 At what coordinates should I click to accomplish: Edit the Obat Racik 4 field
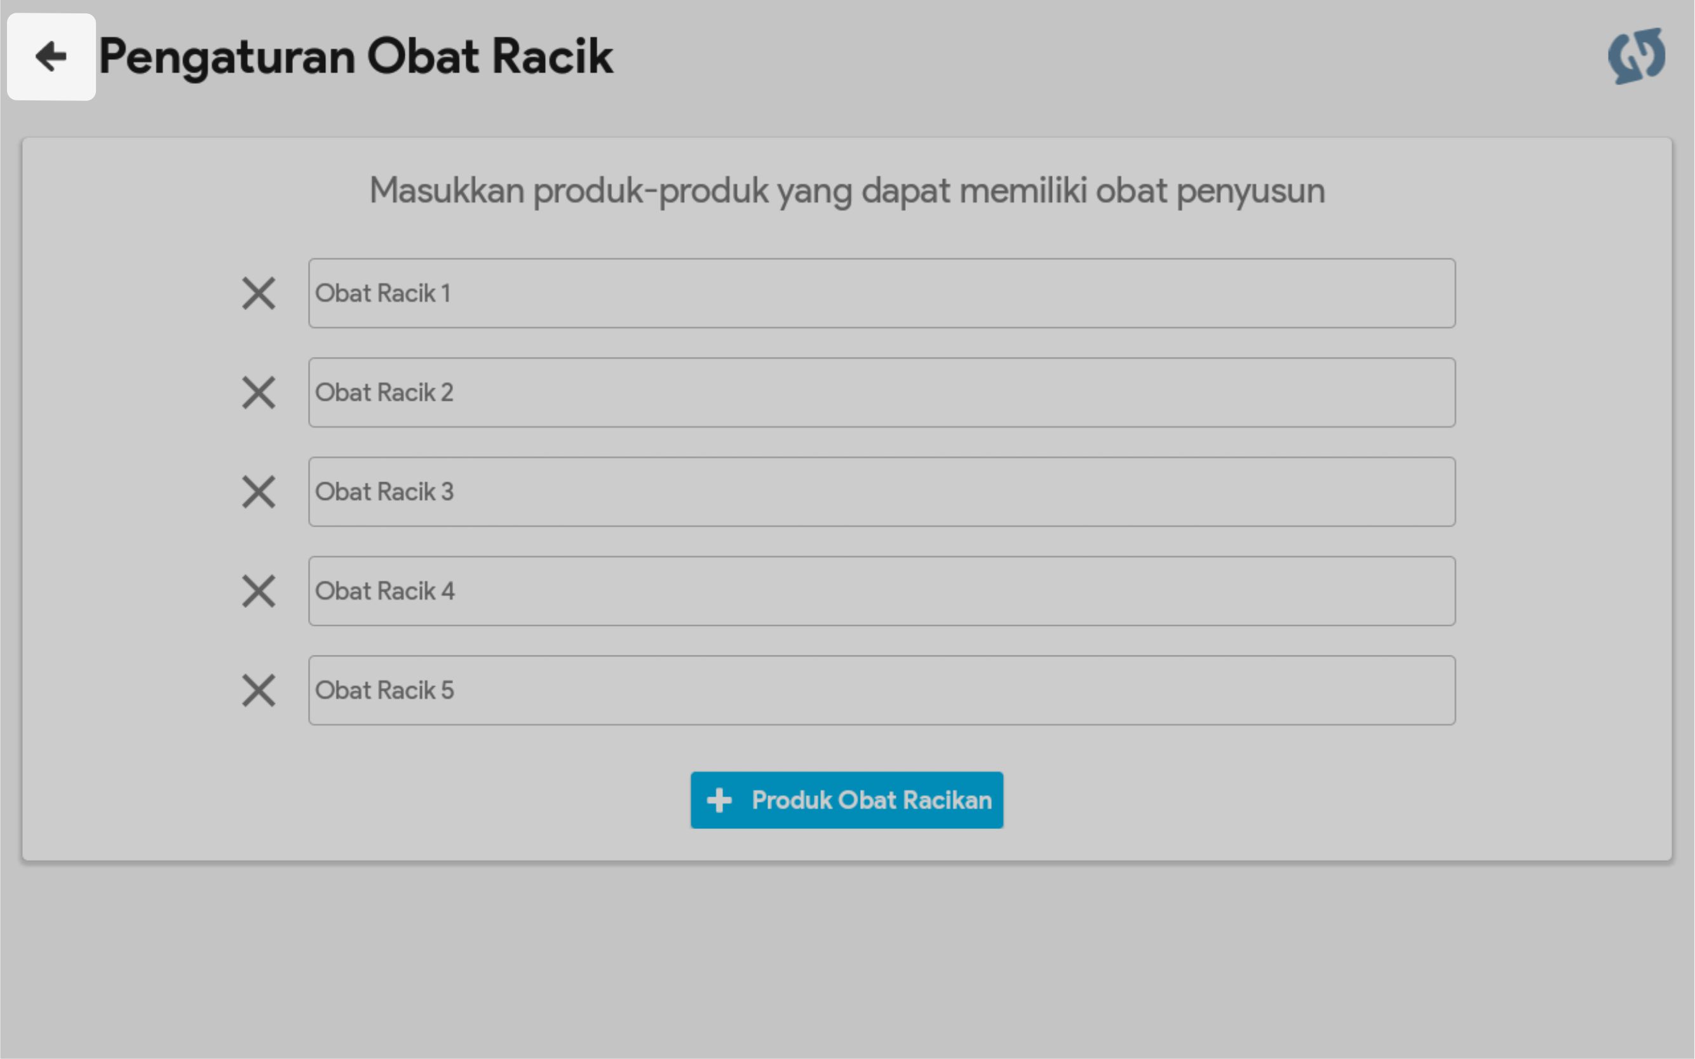point(881,591)
